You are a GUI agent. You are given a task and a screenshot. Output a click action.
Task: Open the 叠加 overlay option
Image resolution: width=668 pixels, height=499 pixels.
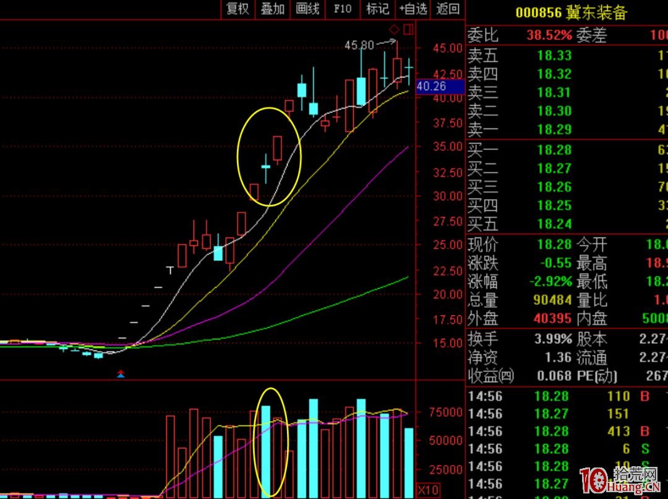273,9
